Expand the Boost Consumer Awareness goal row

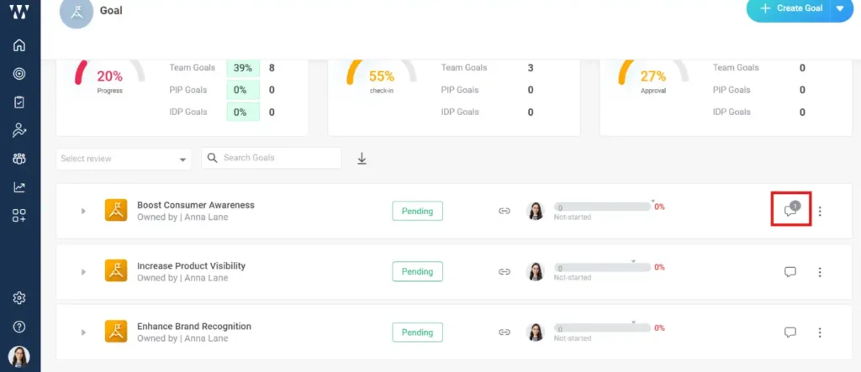tap(83, 212)
